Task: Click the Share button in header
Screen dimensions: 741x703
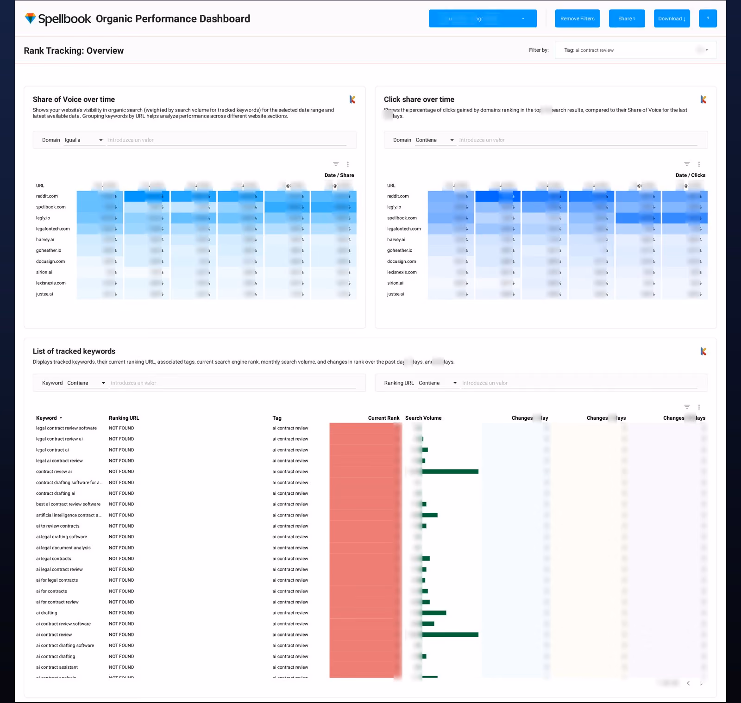Action: 627,19
